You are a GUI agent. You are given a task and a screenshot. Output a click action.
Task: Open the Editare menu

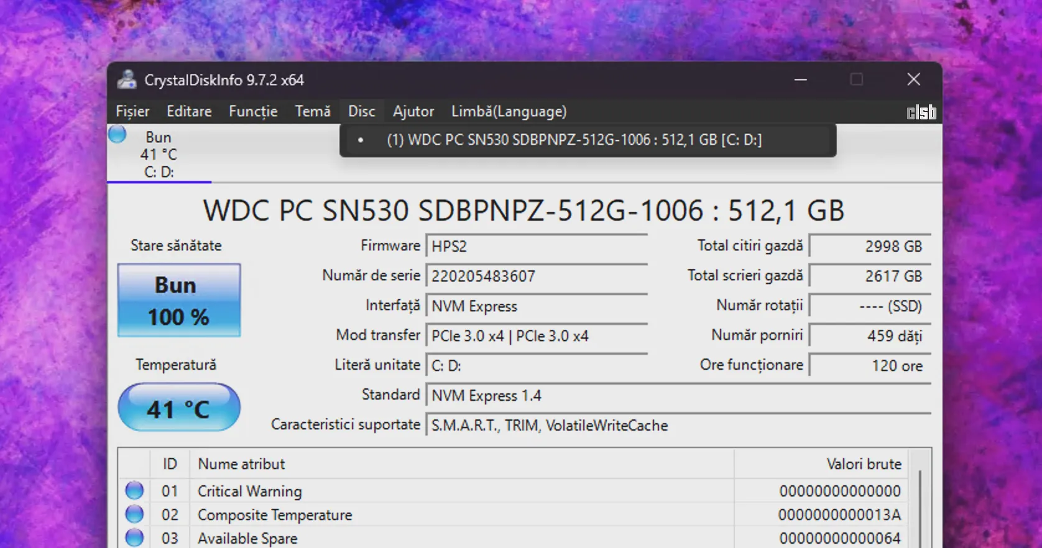coord(189,111)
